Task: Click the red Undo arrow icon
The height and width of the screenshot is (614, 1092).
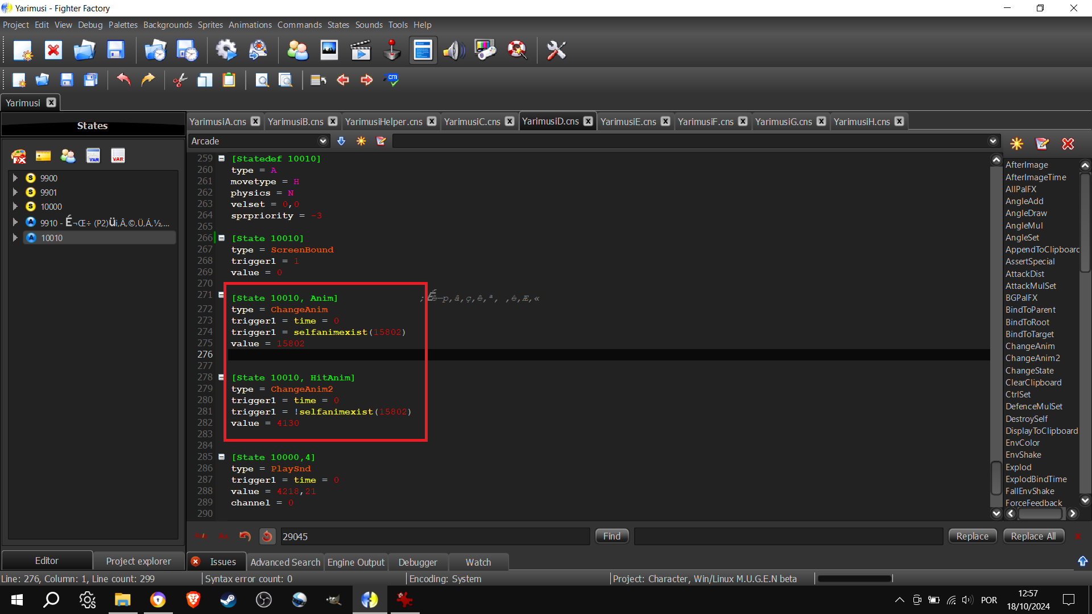Action: (123, 80)
